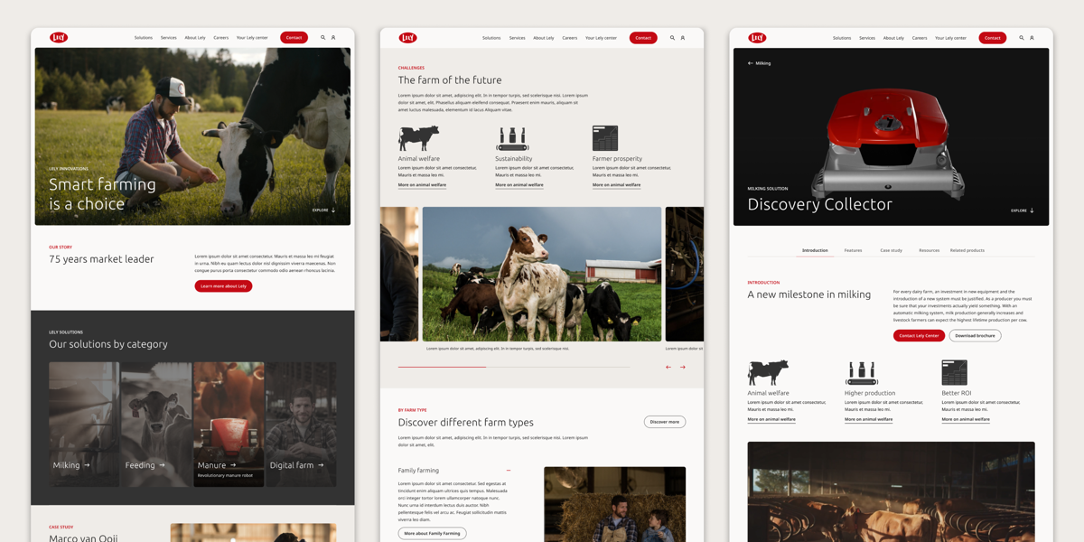
Task: Click the Higher production bottles icon
Action: 862,373
